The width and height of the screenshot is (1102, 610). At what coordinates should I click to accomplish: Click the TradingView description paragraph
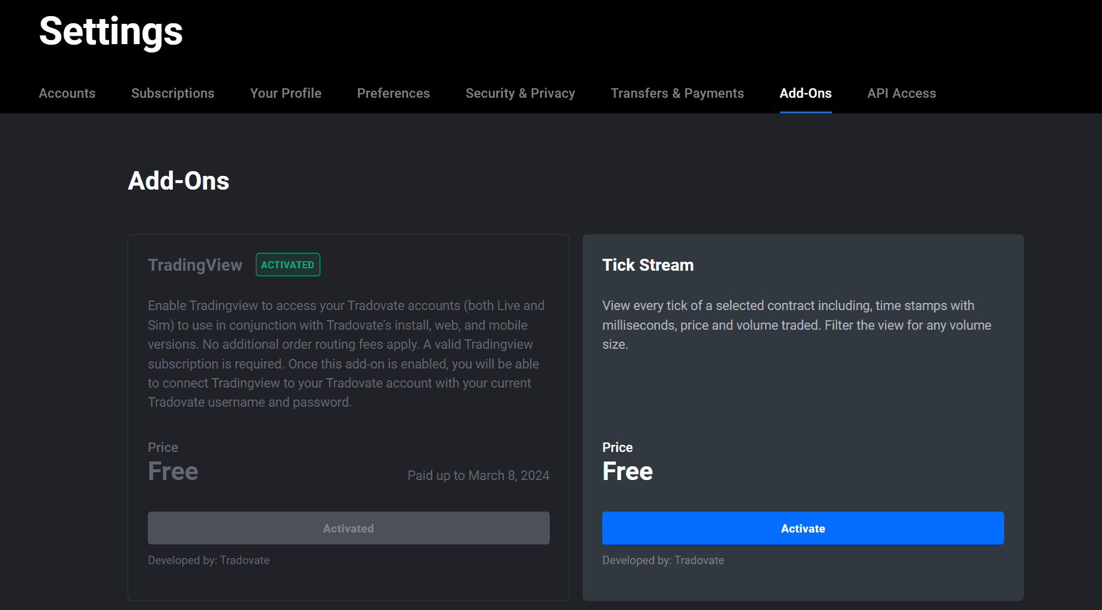coord(346,354)
